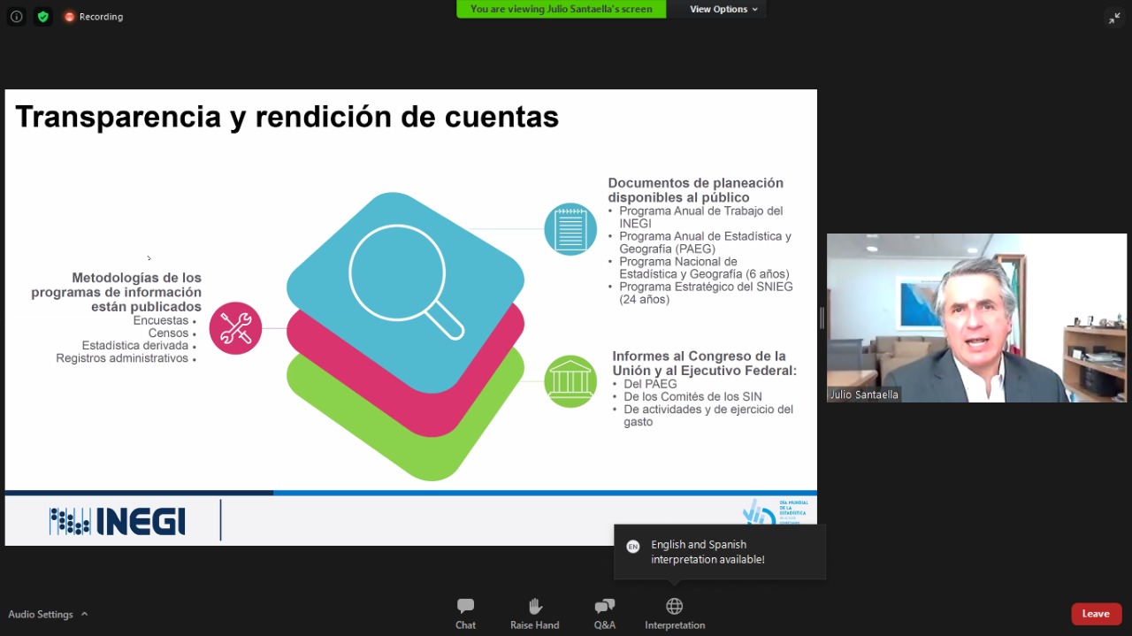Click the 'Censos' list item

coord(168,333)
